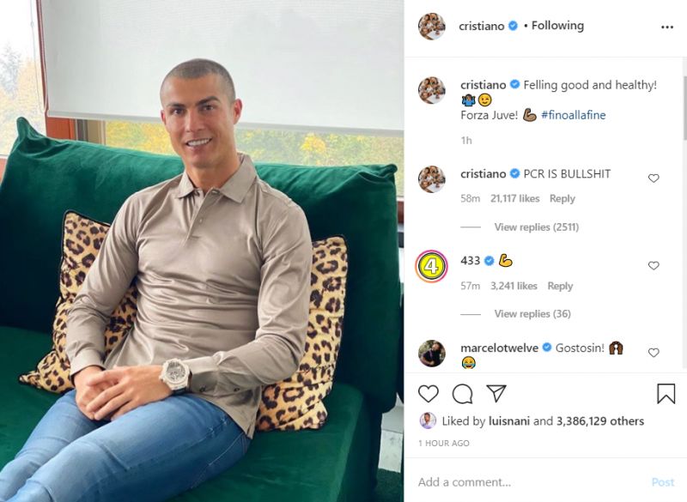The image size is (687, 502).
Task: Click the comments scrollbar
Action: coord(684,107)
